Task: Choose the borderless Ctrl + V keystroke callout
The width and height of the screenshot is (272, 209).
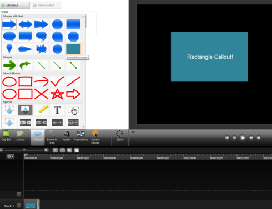Action: pyautogui.click(x=57, y=123)
